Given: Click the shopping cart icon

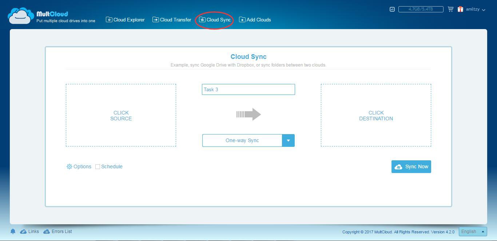Looking at the screenshot, I should (x=450, y=9).
